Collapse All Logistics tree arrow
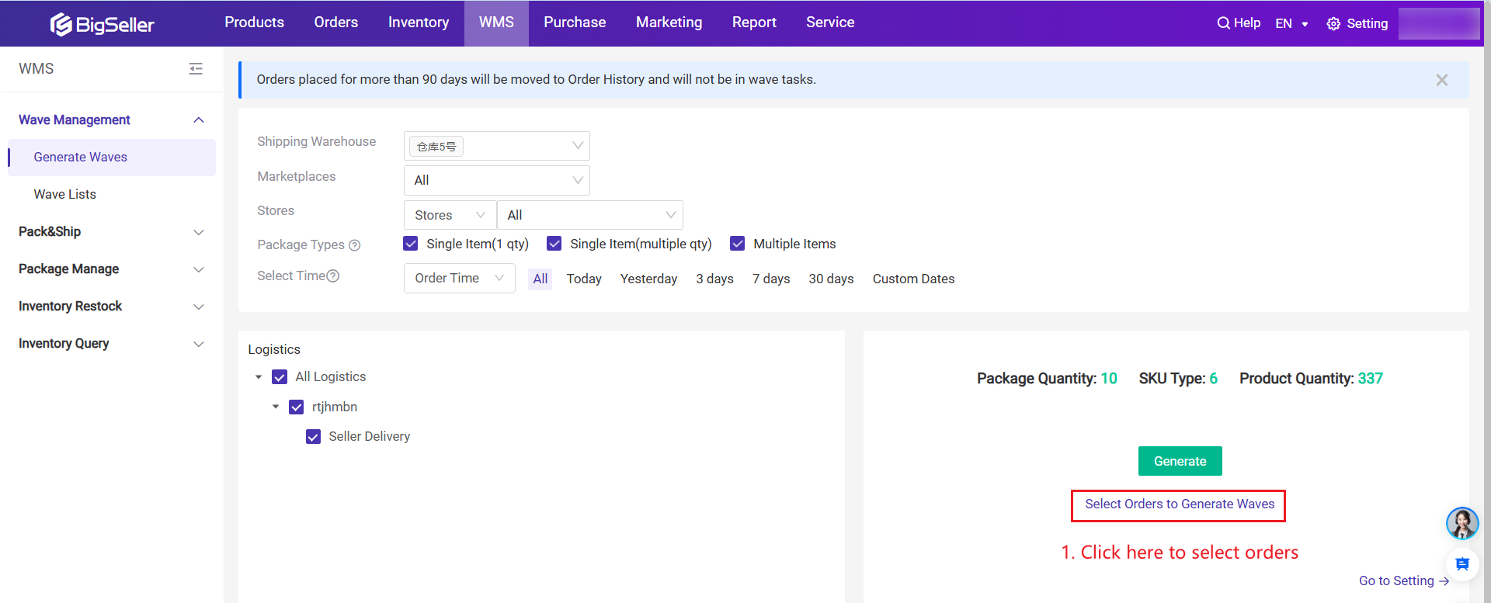The height and width of the screenshot is (603, 1491). pyautogui.click(x=259, y=377)
